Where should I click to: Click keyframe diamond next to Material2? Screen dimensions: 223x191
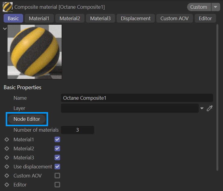pyautogui.click(x=7, y=149)
